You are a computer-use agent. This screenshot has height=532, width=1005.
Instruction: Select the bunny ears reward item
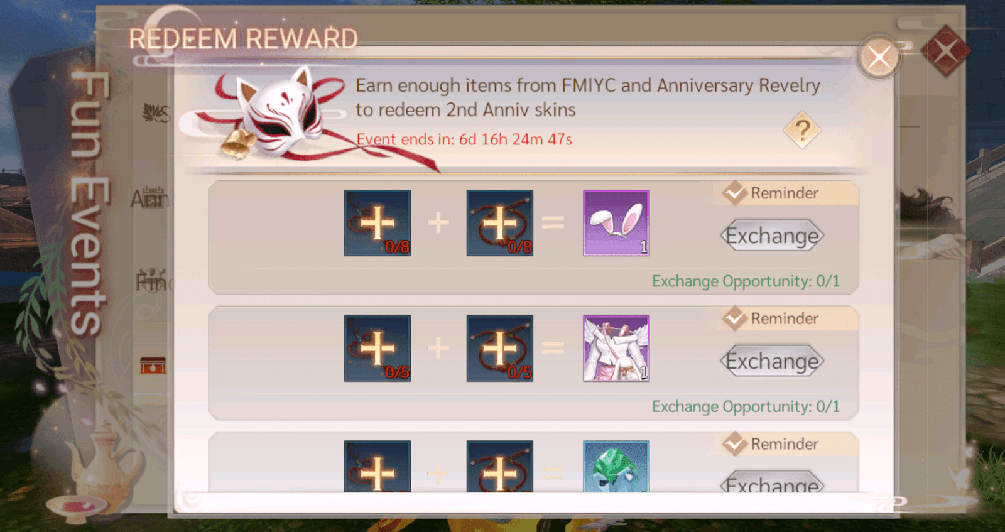(x=616, y=223)
